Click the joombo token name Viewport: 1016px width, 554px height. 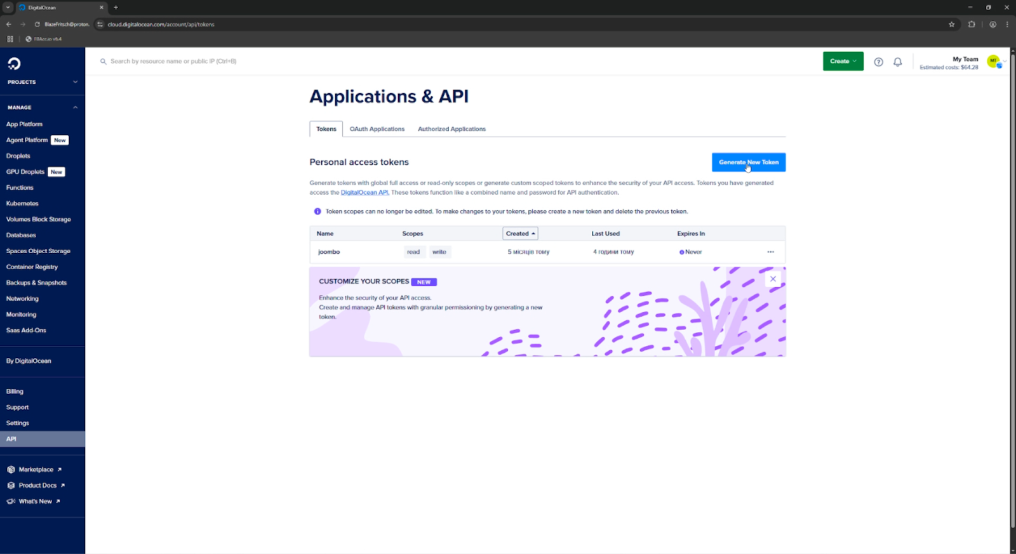click(329, 252)
